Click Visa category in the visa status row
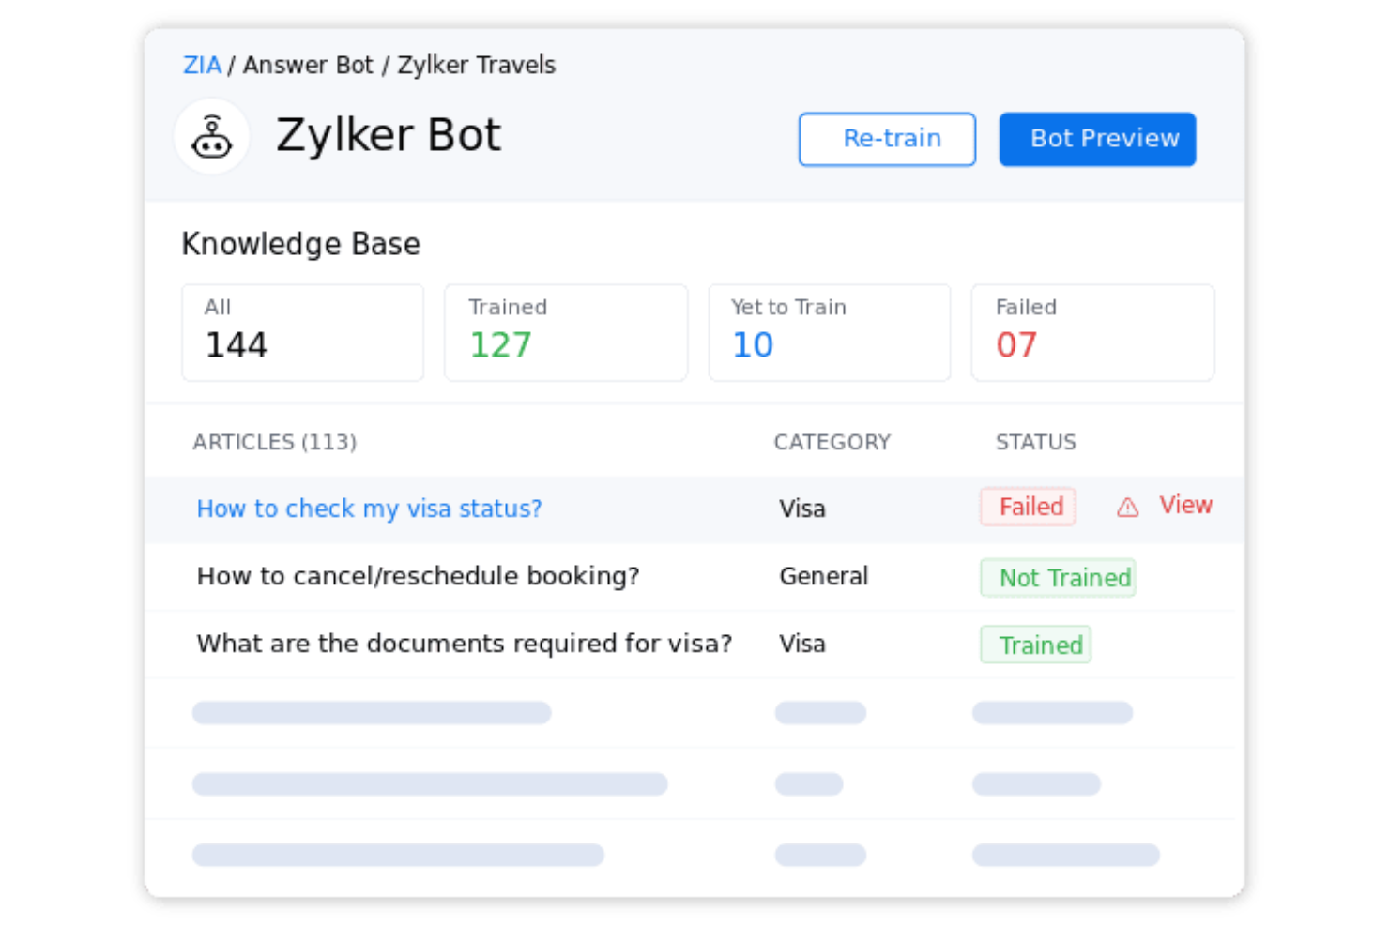 pyautogui.click(x=802, y=509)
